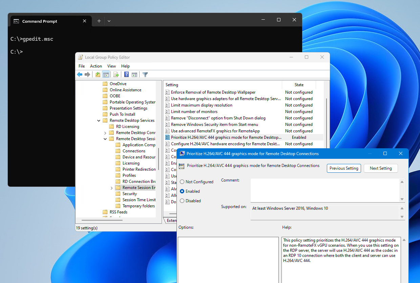
Task: Click inside the Comment text box
Action: click(x=325, y=190)
